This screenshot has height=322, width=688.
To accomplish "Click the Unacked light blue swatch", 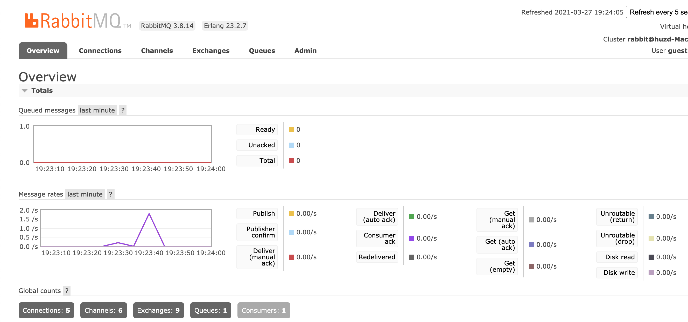I will 291,145.
